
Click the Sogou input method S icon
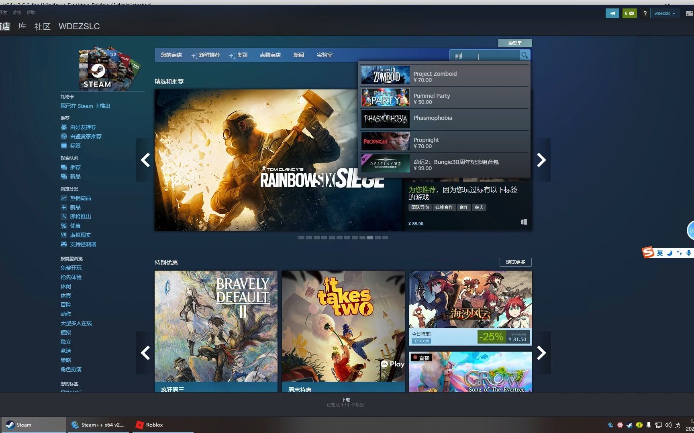[648, 253]
